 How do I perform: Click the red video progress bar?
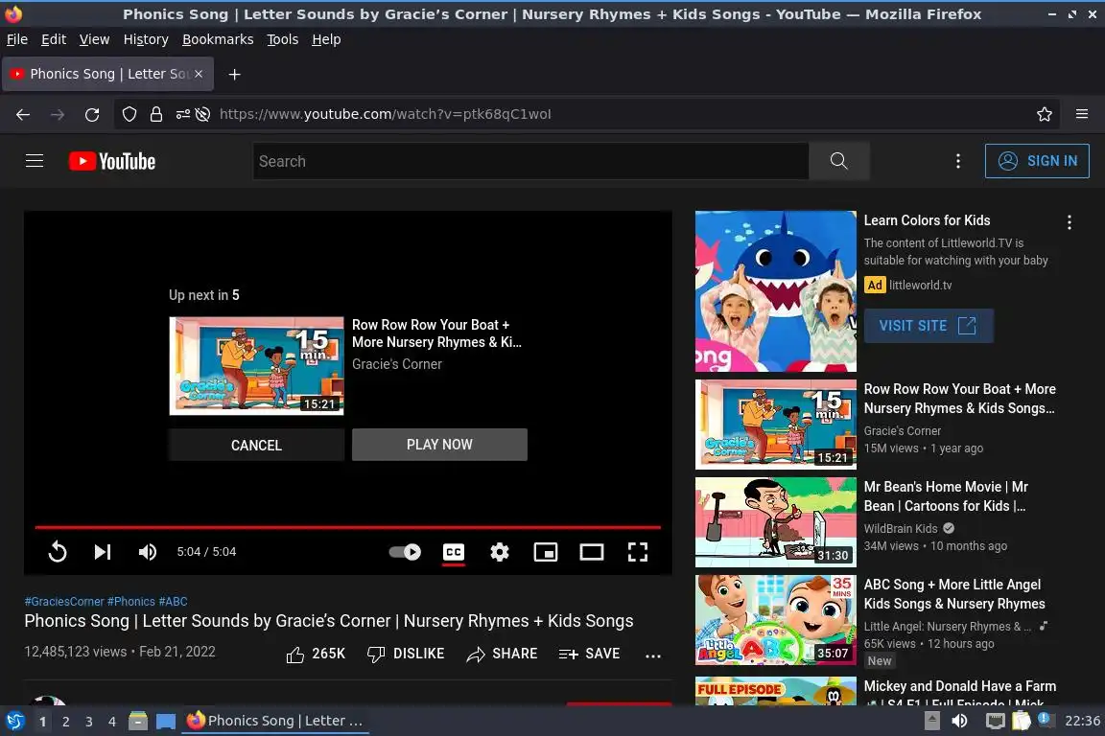tap(347, 527)
